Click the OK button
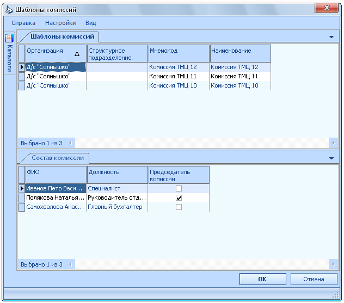 262,279
